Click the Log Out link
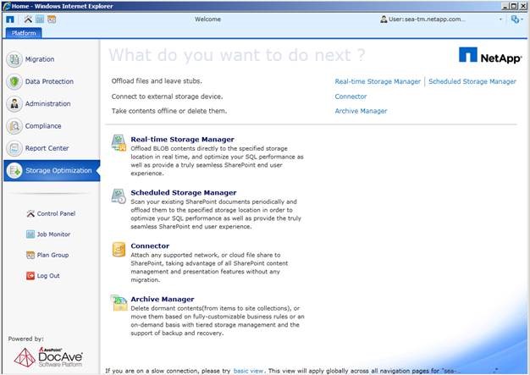The height and width of the screenshot is (375, 530). (x=48, y=276)
